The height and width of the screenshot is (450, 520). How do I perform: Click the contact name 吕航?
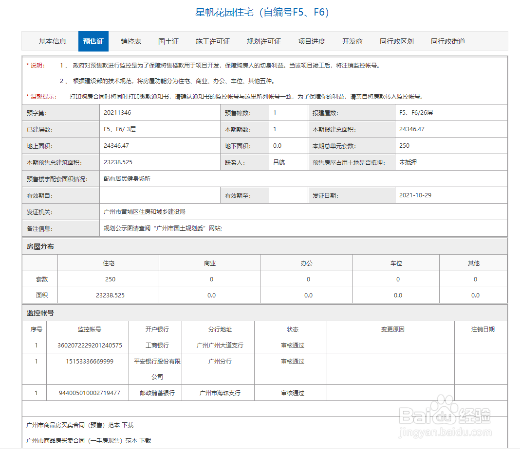(x=279, y=162)
